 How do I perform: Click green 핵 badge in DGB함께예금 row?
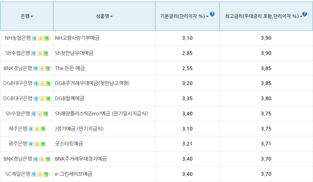click(48, 99)
